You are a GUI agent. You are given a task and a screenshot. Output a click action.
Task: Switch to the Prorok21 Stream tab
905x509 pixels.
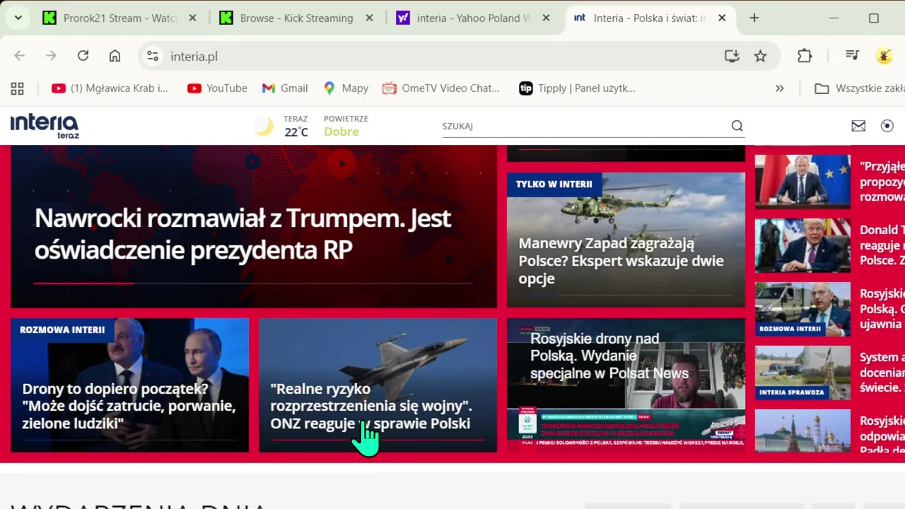[x=119, y=18]
